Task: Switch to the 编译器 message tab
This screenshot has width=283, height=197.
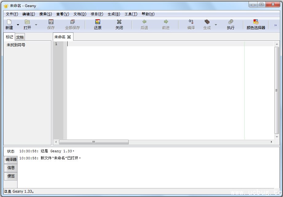Action: click(11, 159)
